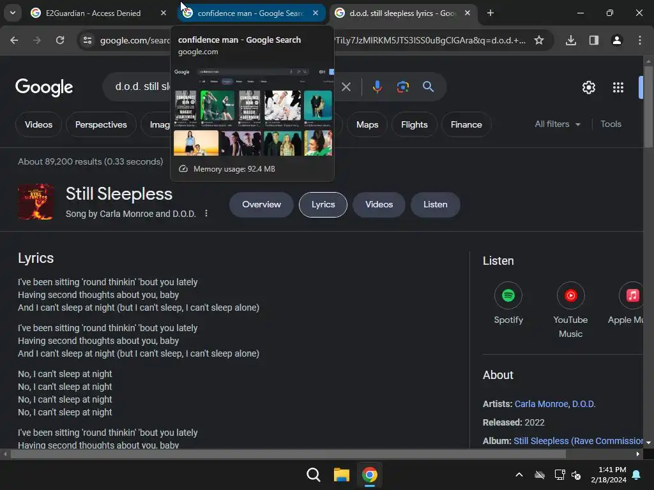Viewport: 654px width, 490px height.
Task: Bookmark this page with star icon
Action: tap(539, 40)
